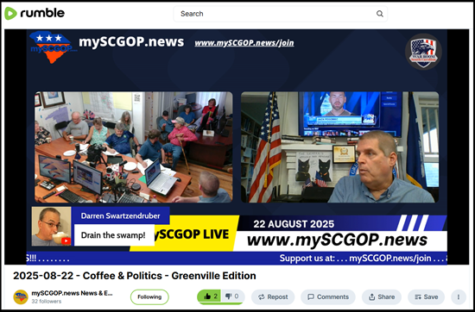Click the host camera feed with flag
Viewport: 475px width, 312px height.
(339, 147)
